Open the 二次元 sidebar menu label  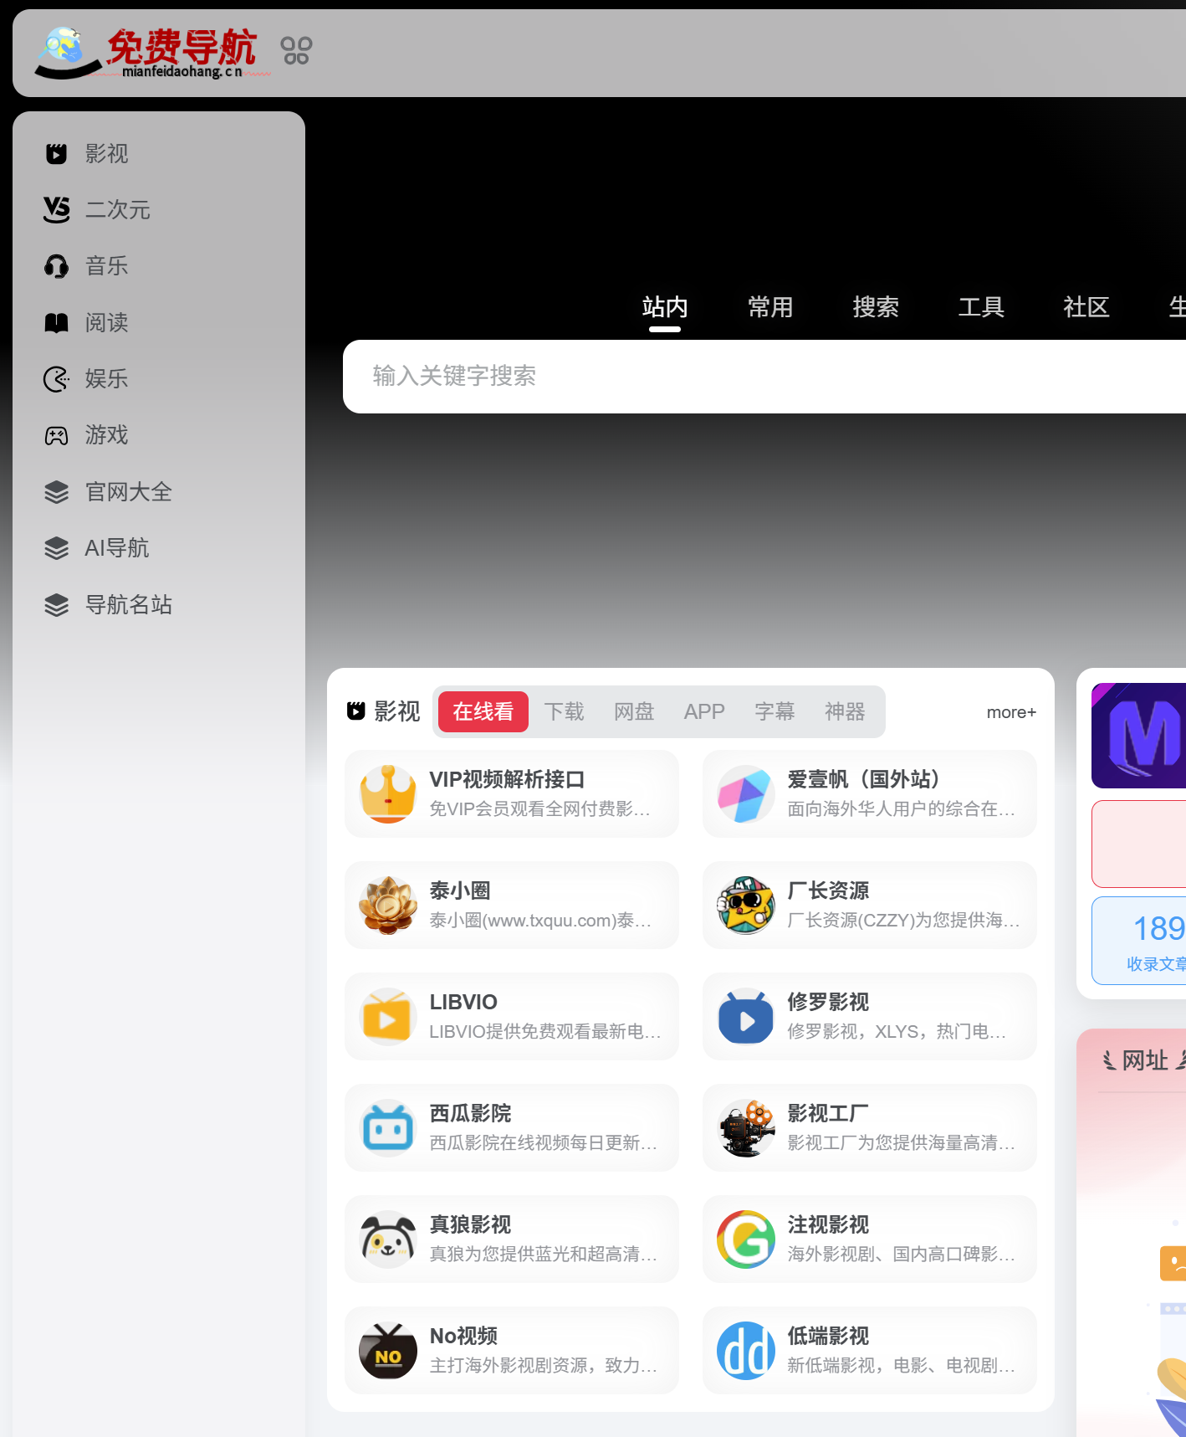coord(118,209)
